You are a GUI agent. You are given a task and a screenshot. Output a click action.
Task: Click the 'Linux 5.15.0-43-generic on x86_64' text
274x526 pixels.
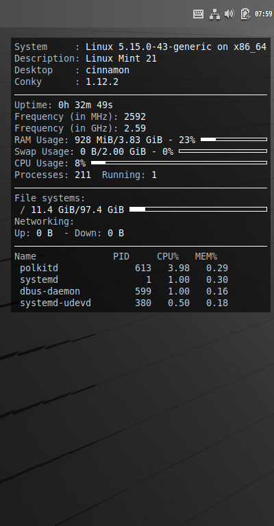tap(176, 47)
